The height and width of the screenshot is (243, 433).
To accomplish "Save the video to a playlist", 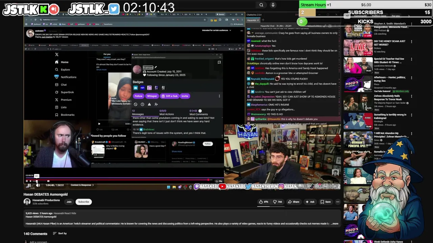I will tap(325, 202).
